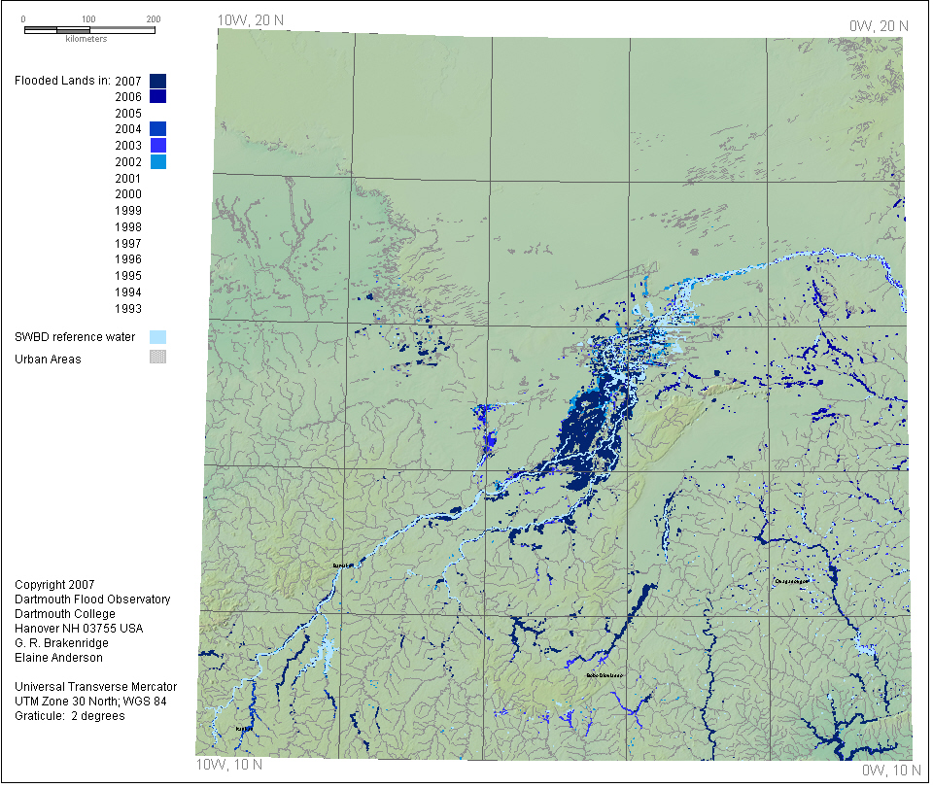Click the 1993 year label in legend
Image resolution: width=933 pixels, height=788 pixels.
pyautogui.click(x=128, y=309)
